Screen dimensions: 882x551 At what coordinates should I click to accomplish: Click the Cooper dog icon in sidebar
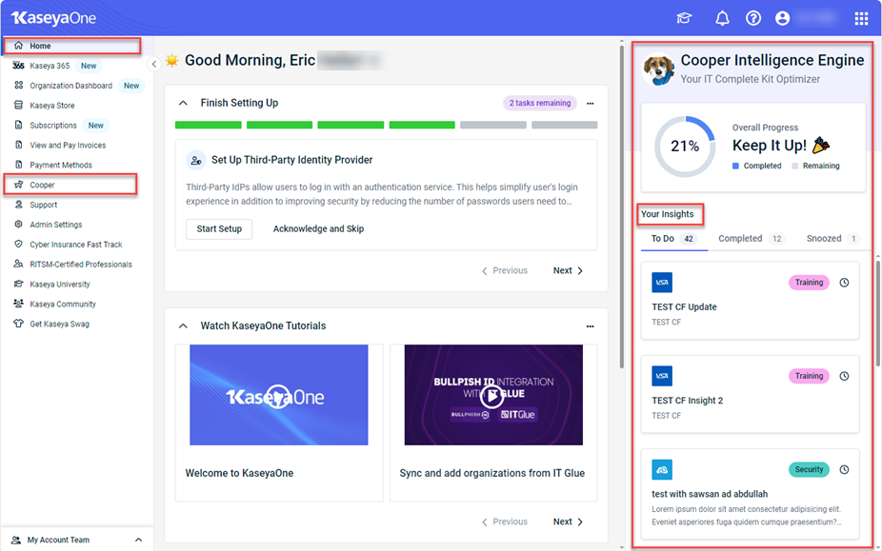(x=18, y=185)
